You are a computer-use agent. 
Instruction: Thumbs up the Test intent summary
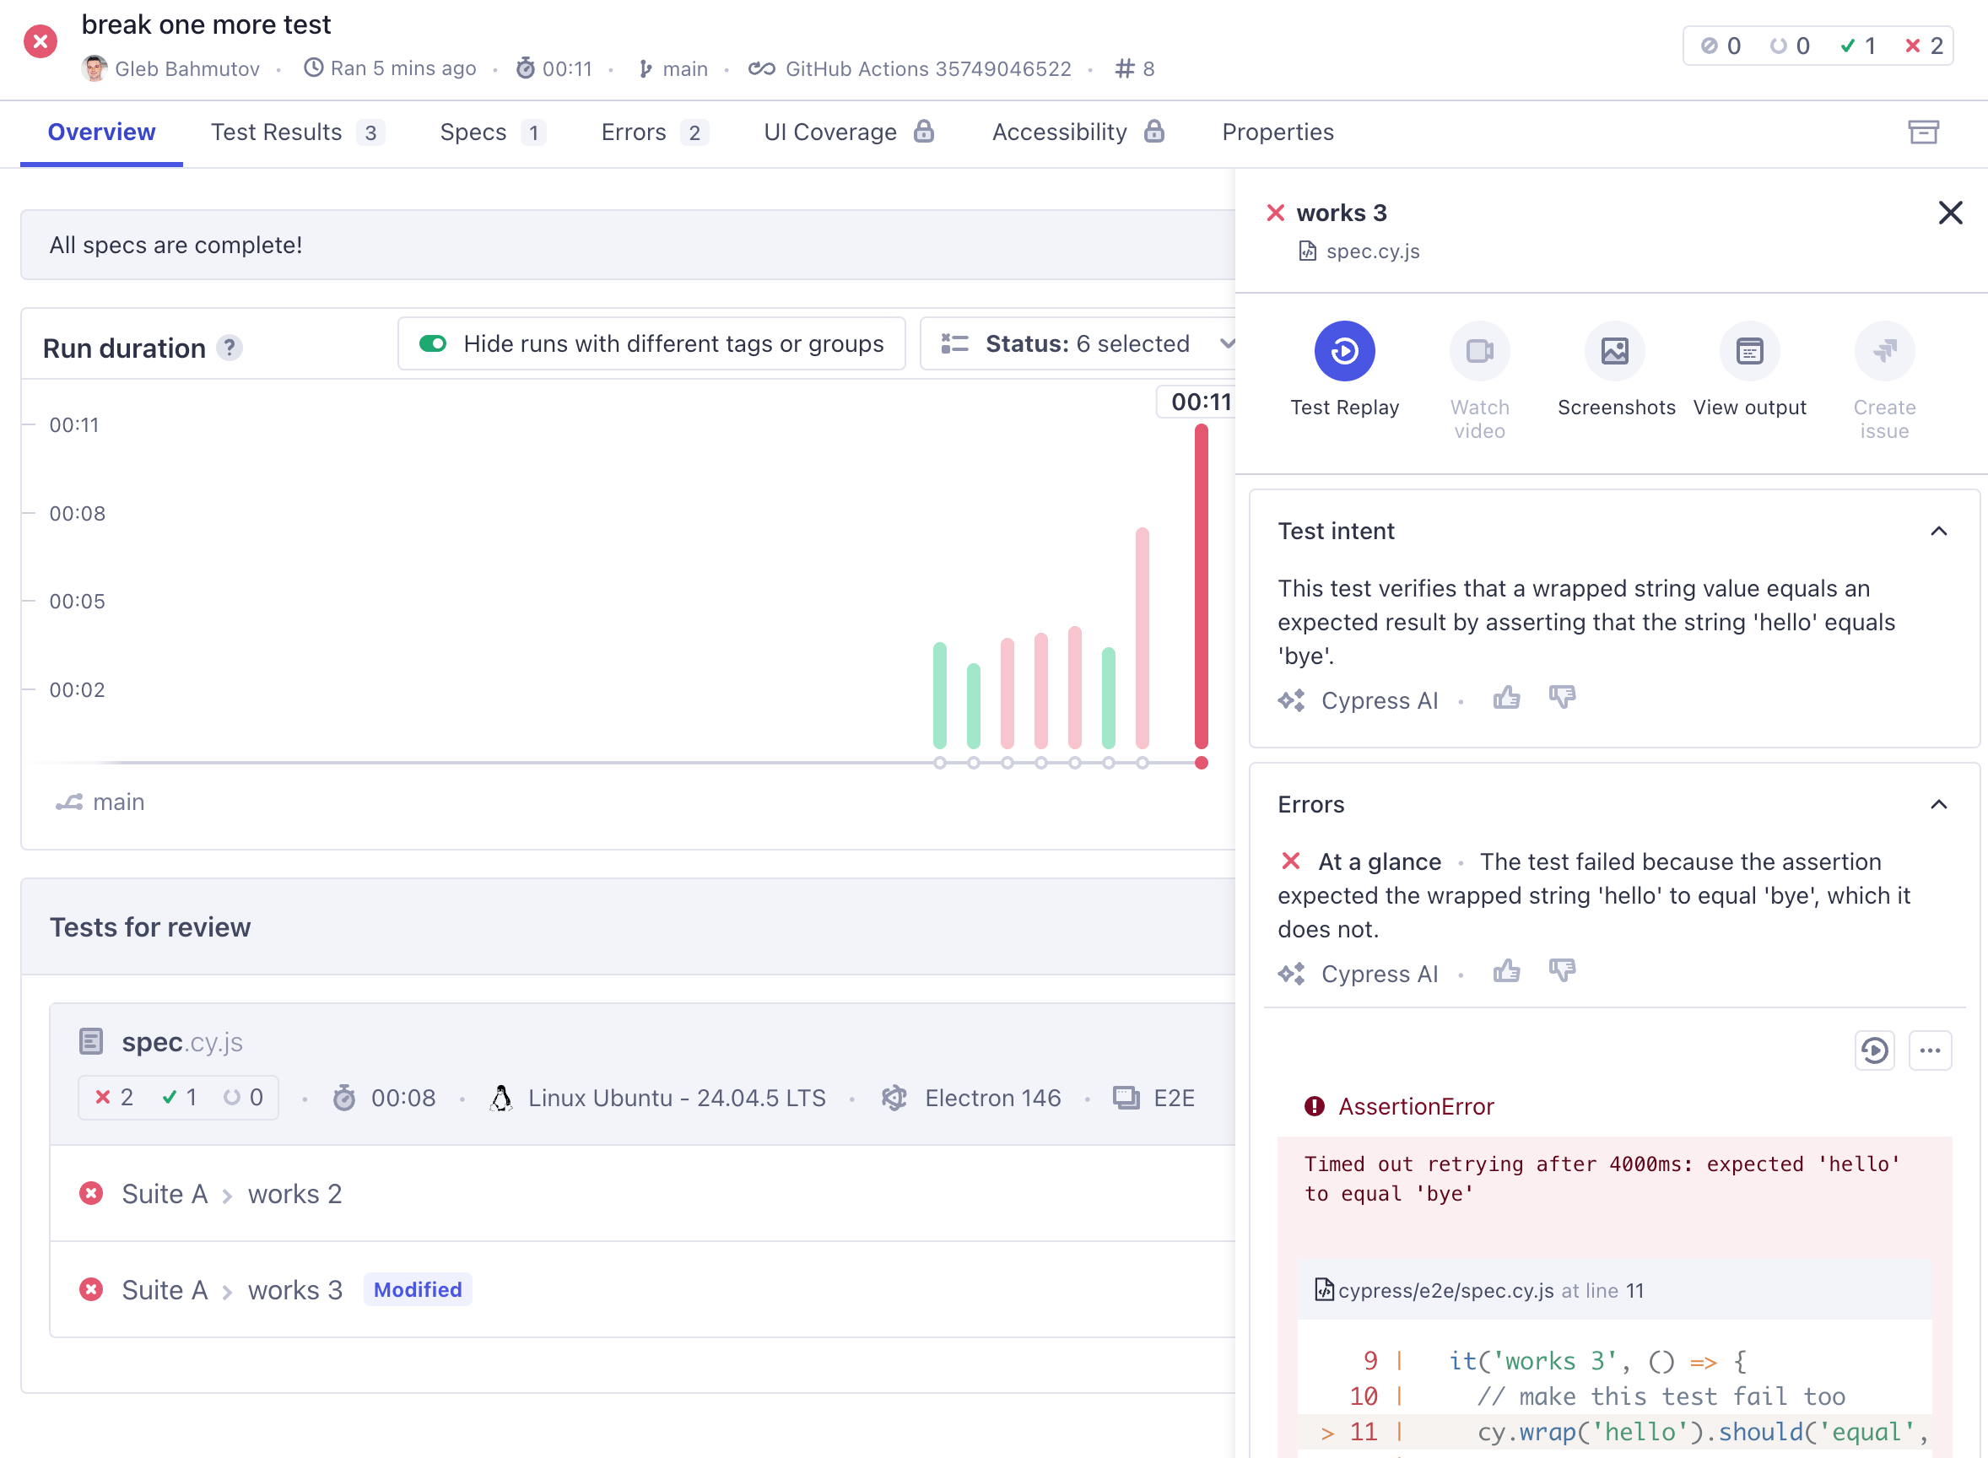pos(1506,698)
